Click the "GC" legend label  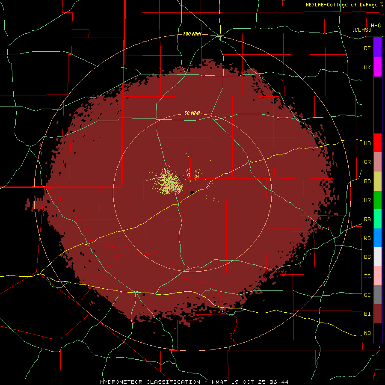click(367, 295)
